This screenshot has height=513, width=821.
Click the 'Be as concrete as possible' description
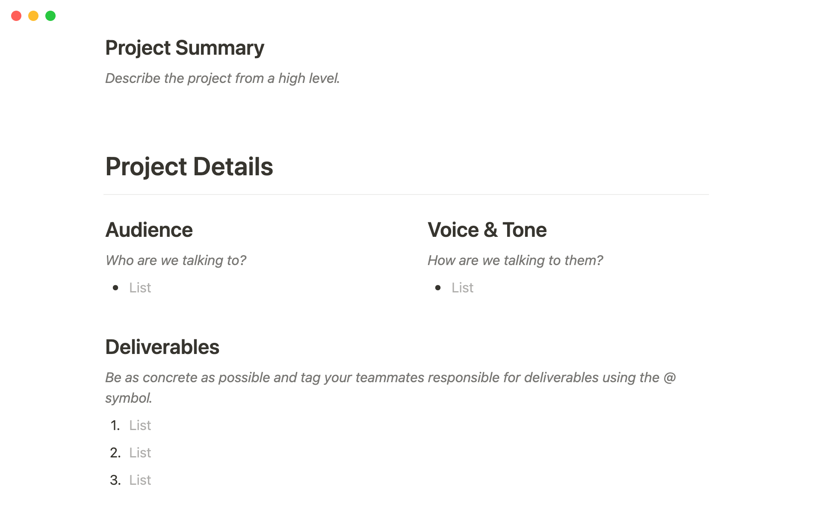[x=390, y=378]
